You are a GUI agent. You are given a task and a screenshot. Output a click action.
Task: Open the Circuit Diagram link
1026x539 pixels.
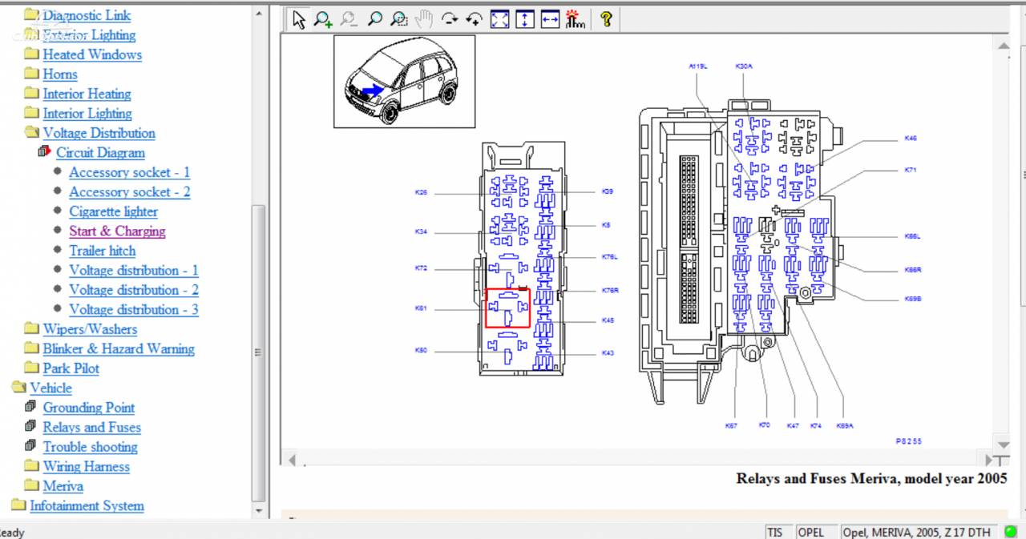100,152
